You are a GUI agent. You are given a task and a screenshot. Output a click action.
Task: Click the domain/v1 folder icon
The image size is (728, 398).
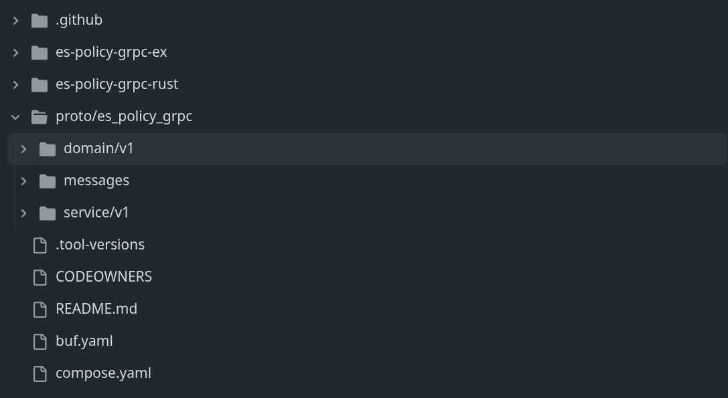(x=48, y=148)
